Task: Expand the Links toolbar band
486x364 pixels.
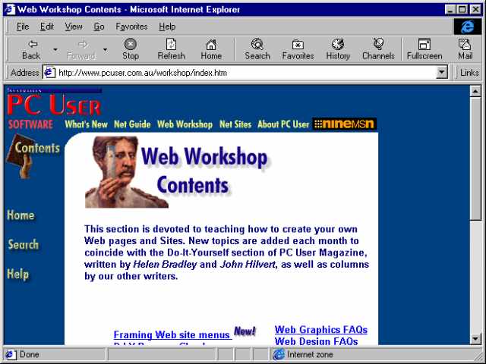Action: [x=469, y=73]
